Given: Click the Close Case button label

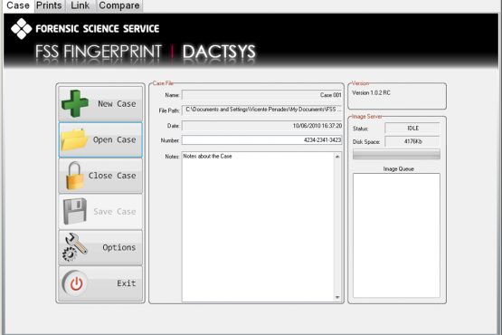Looking at the screenshot, I should coord(112,176).
